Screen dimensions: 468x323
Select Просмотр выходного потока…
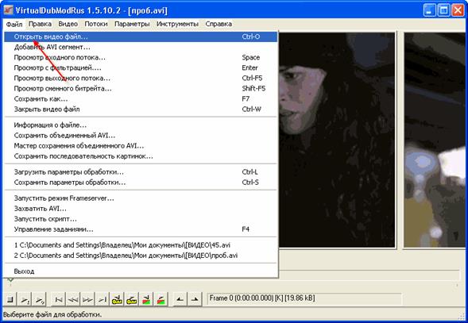[141, 78]
